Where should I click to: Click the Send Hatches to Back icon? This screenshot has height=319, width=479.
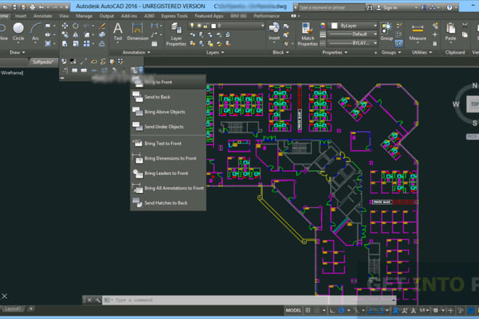137,203
